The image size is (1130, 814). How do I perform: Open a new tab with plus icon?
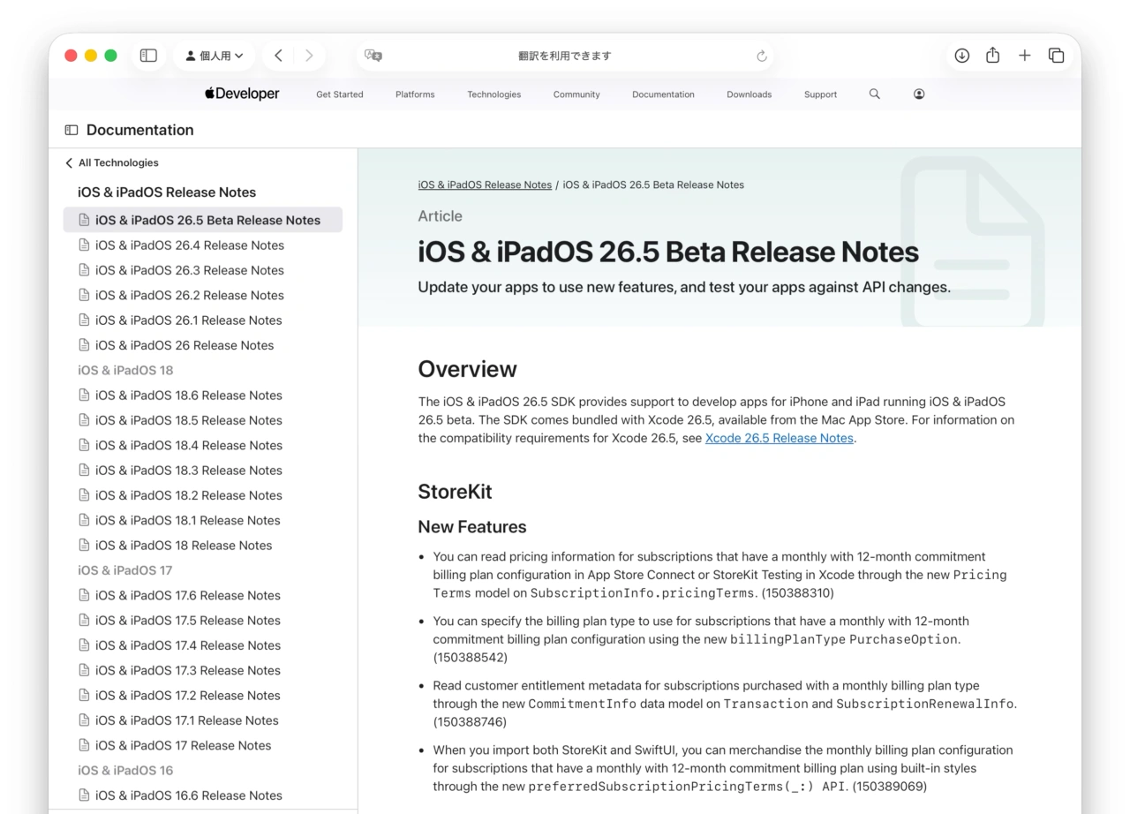[x=1024, y=56]
